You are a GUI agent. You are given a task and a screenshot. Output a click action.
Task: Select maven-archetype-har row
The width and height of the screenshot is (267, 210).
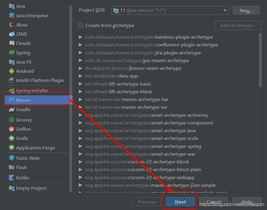tap(168, 100)
